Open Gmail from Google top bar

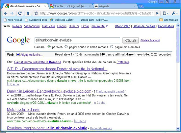coord(85,26)
